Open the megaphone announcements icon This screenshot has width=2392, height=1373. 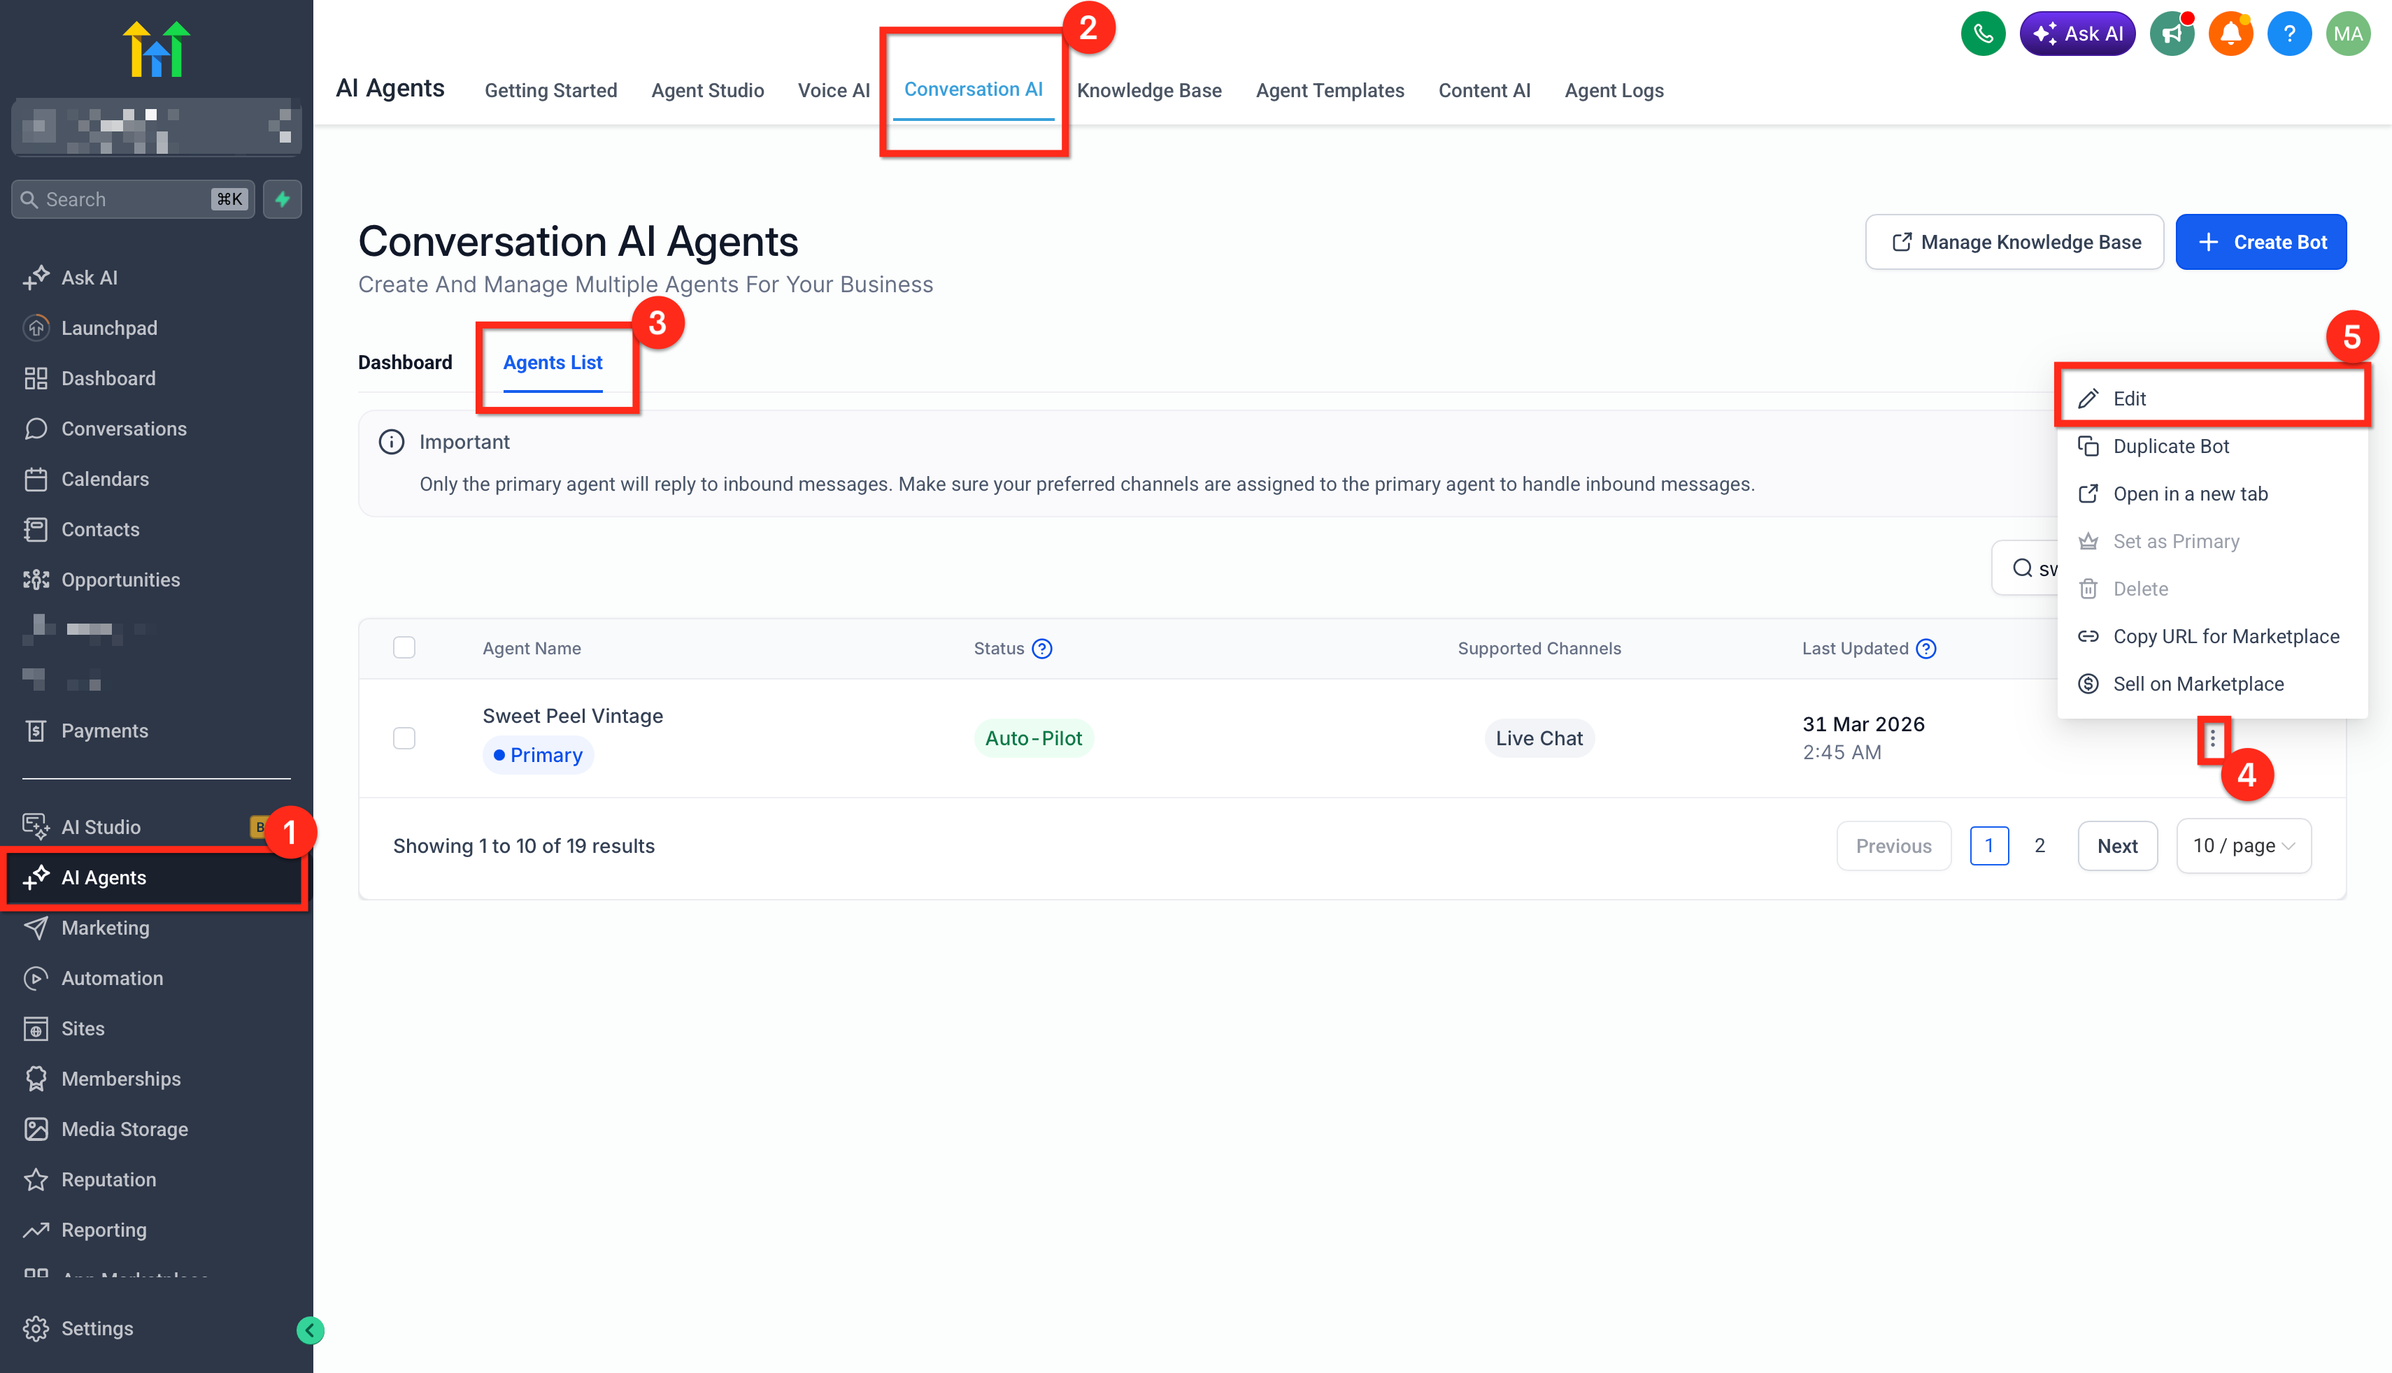2171,34
